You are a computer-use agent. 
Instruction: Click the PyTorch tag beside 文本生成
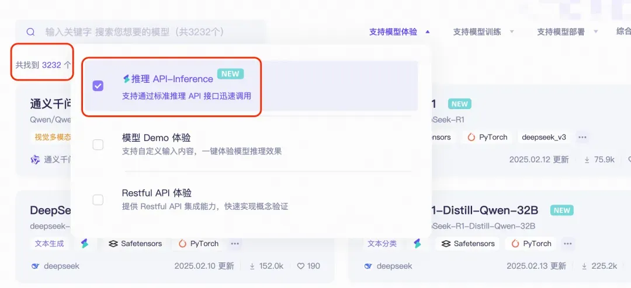(x=199, y=244)
